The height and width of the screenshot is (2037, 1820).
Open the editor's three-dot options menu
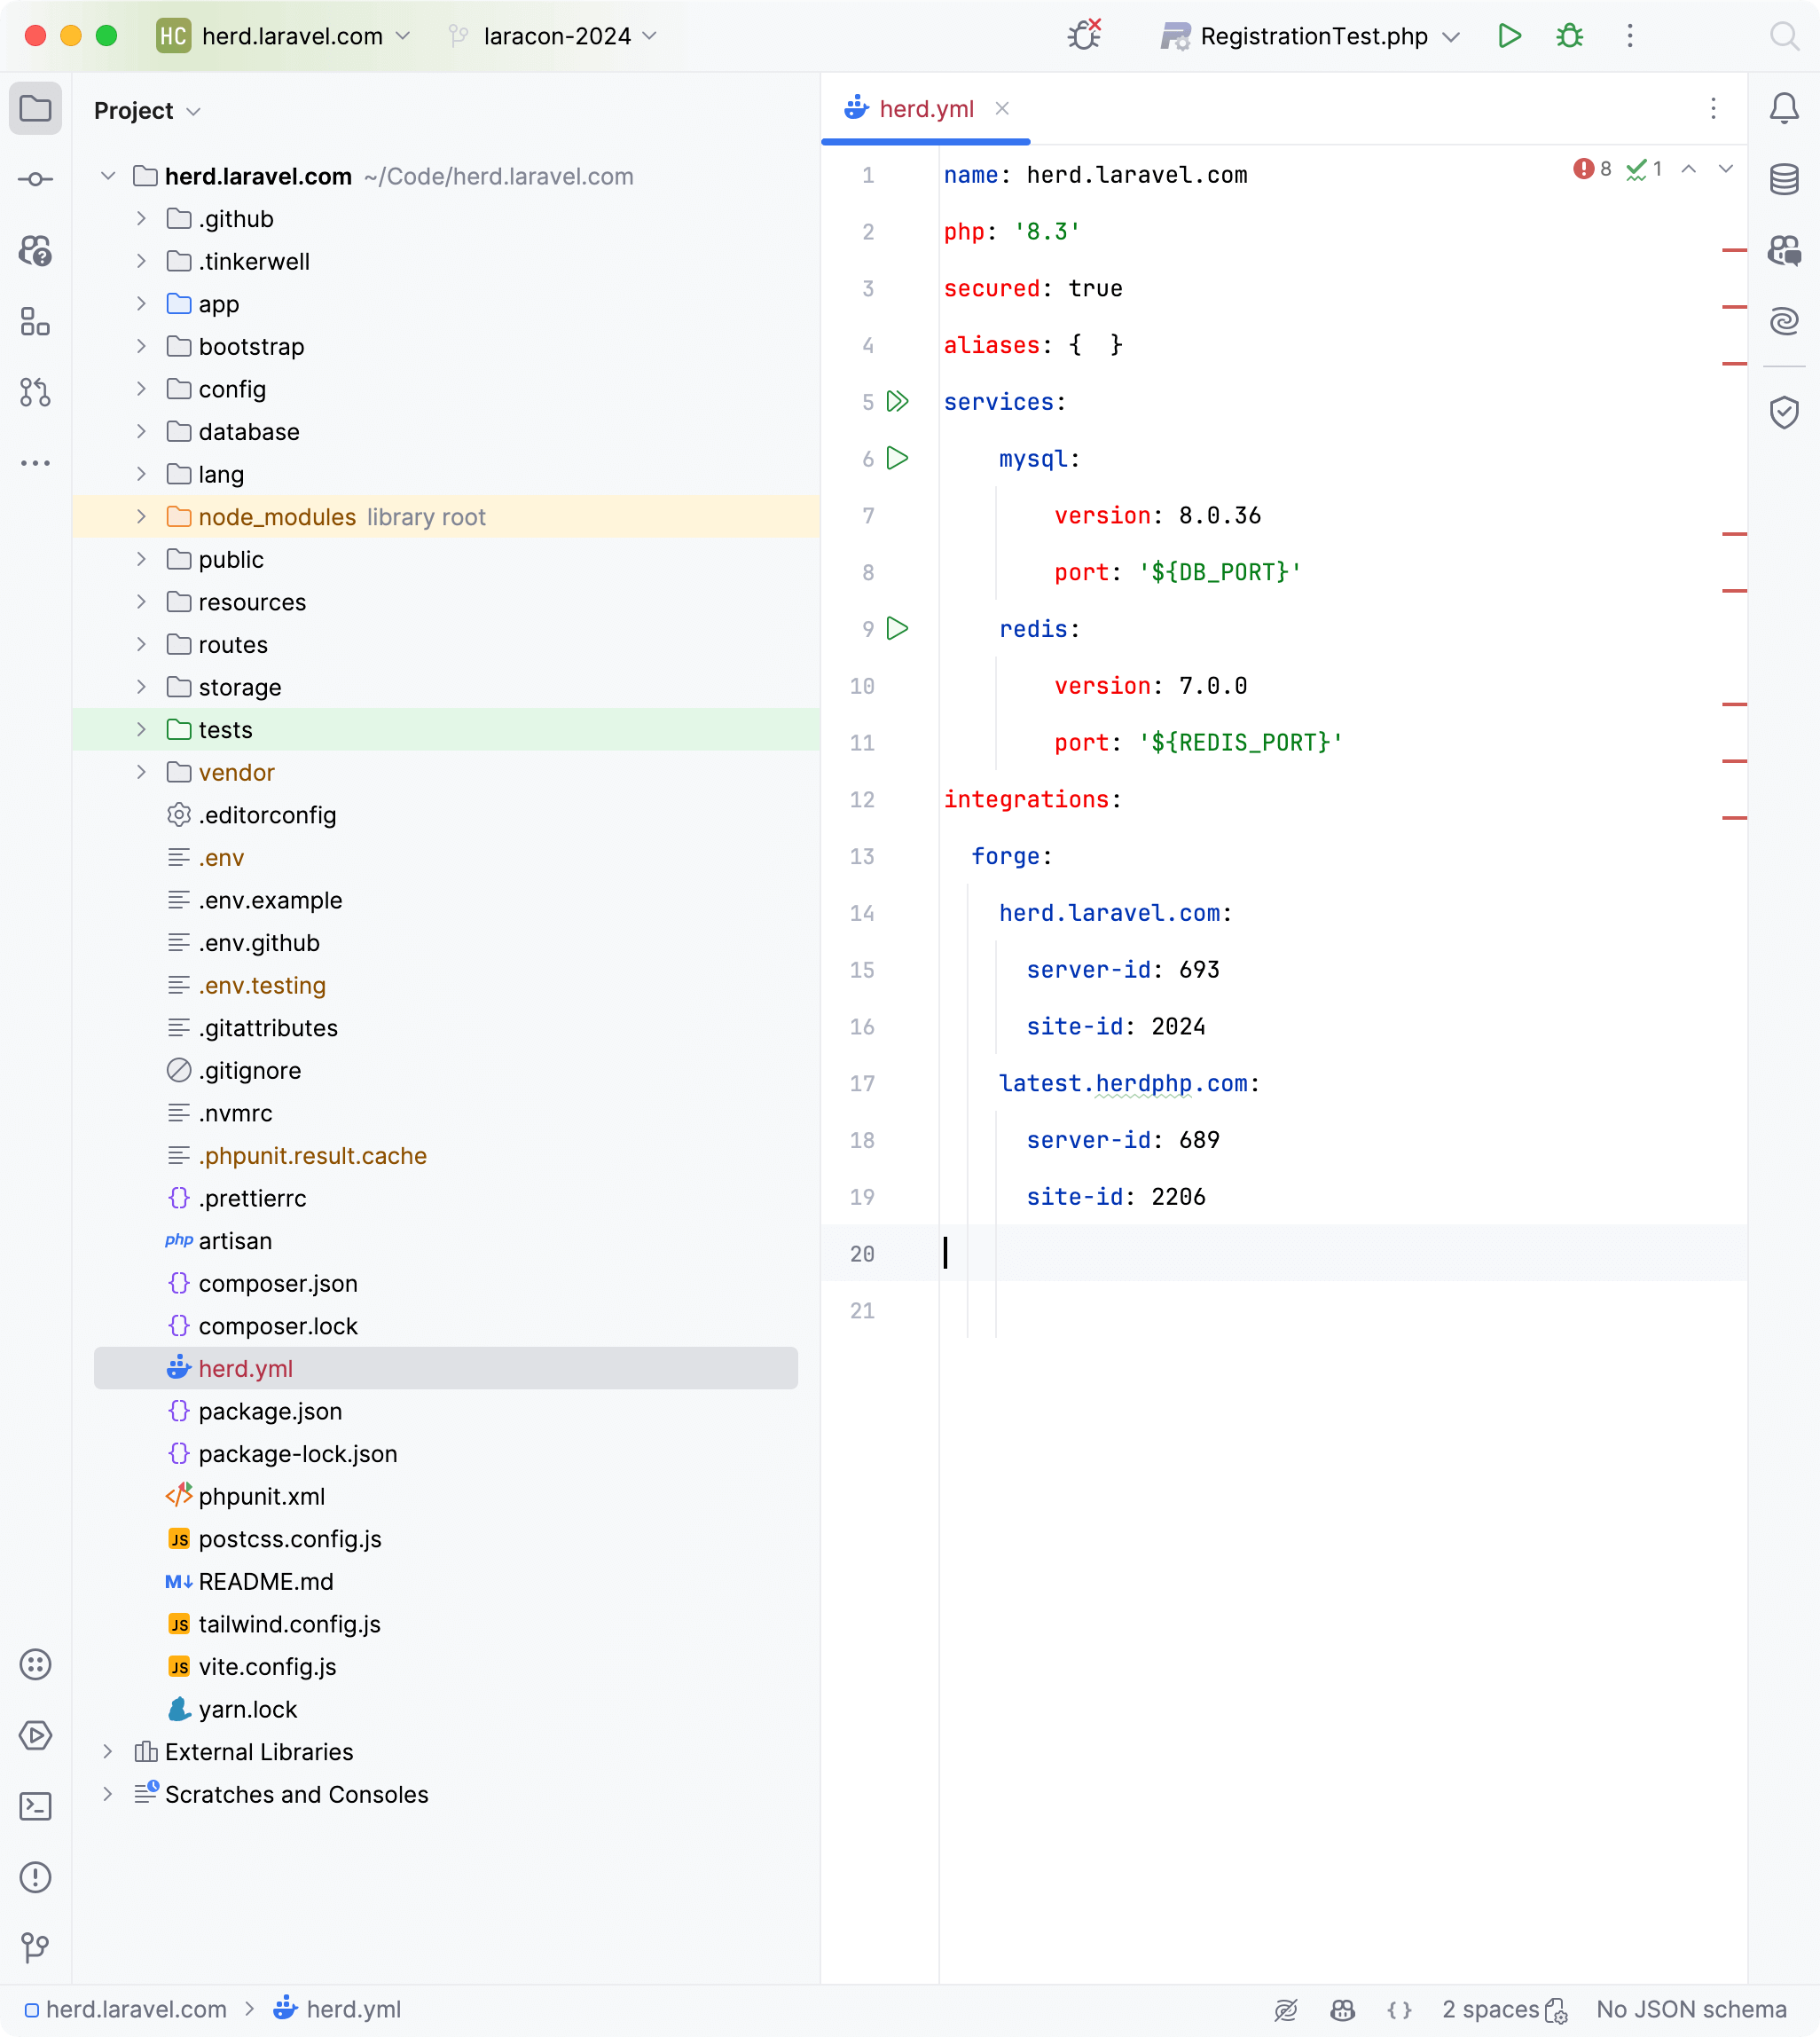coord(1713,109)
